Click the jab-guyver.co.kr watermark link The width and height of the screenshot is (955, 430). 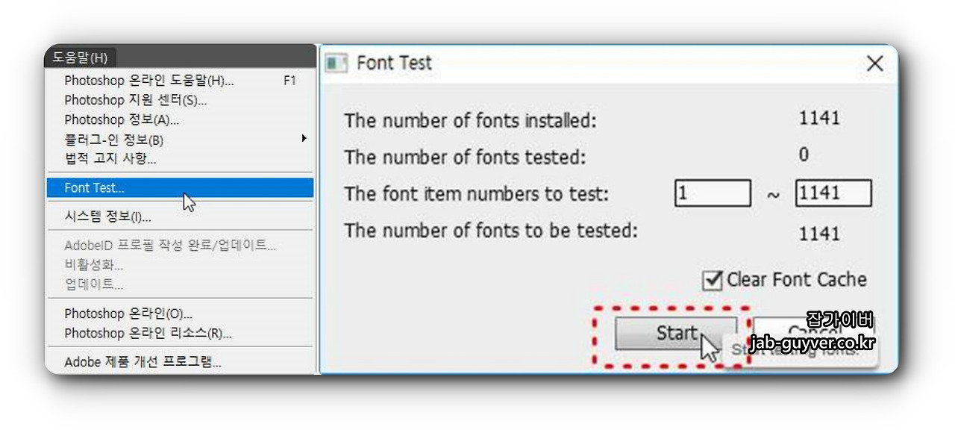click(x=812, y=343)
